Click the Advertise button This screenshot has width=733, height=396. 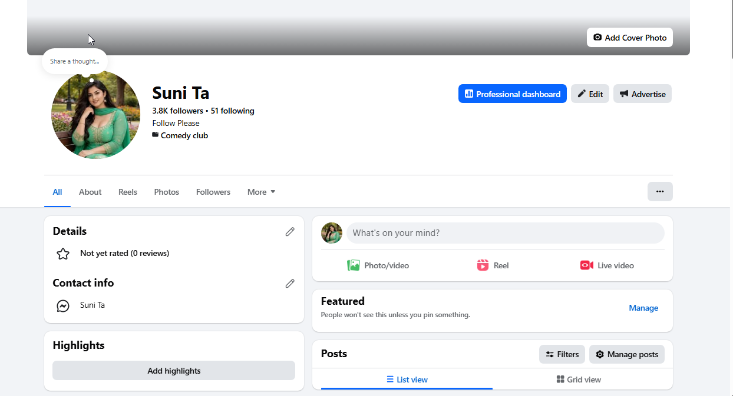pos(642,94)
